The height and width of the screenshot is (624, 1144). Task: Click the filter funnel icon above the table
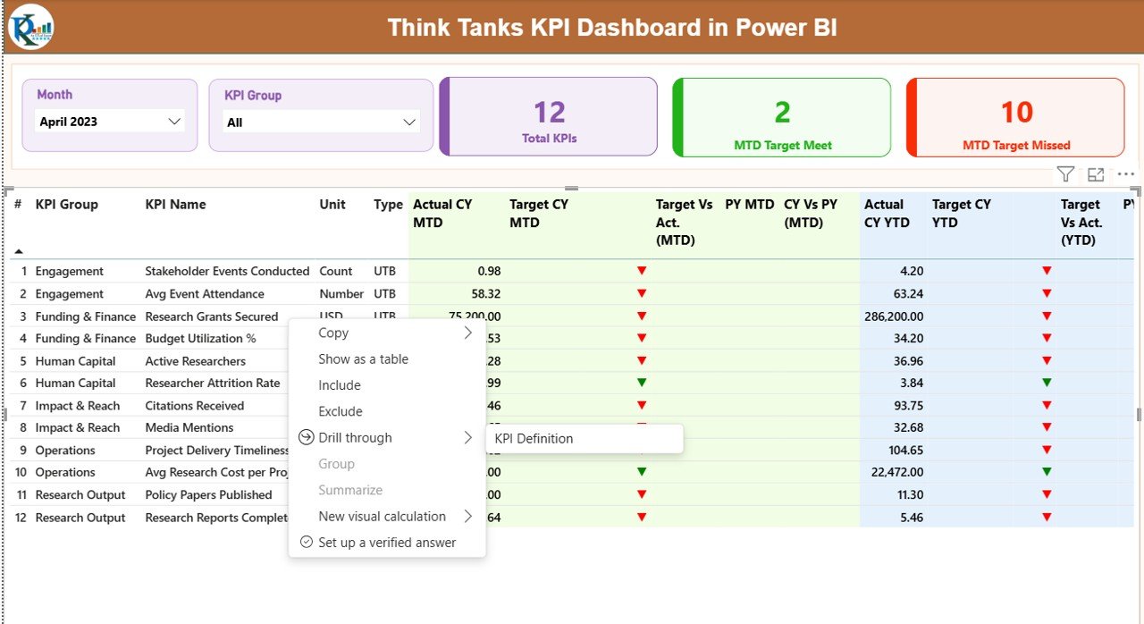pos(1064,175)
